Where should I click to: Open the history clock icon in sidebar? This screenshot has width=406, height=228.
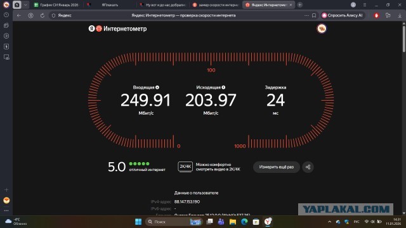click(6, 15)
